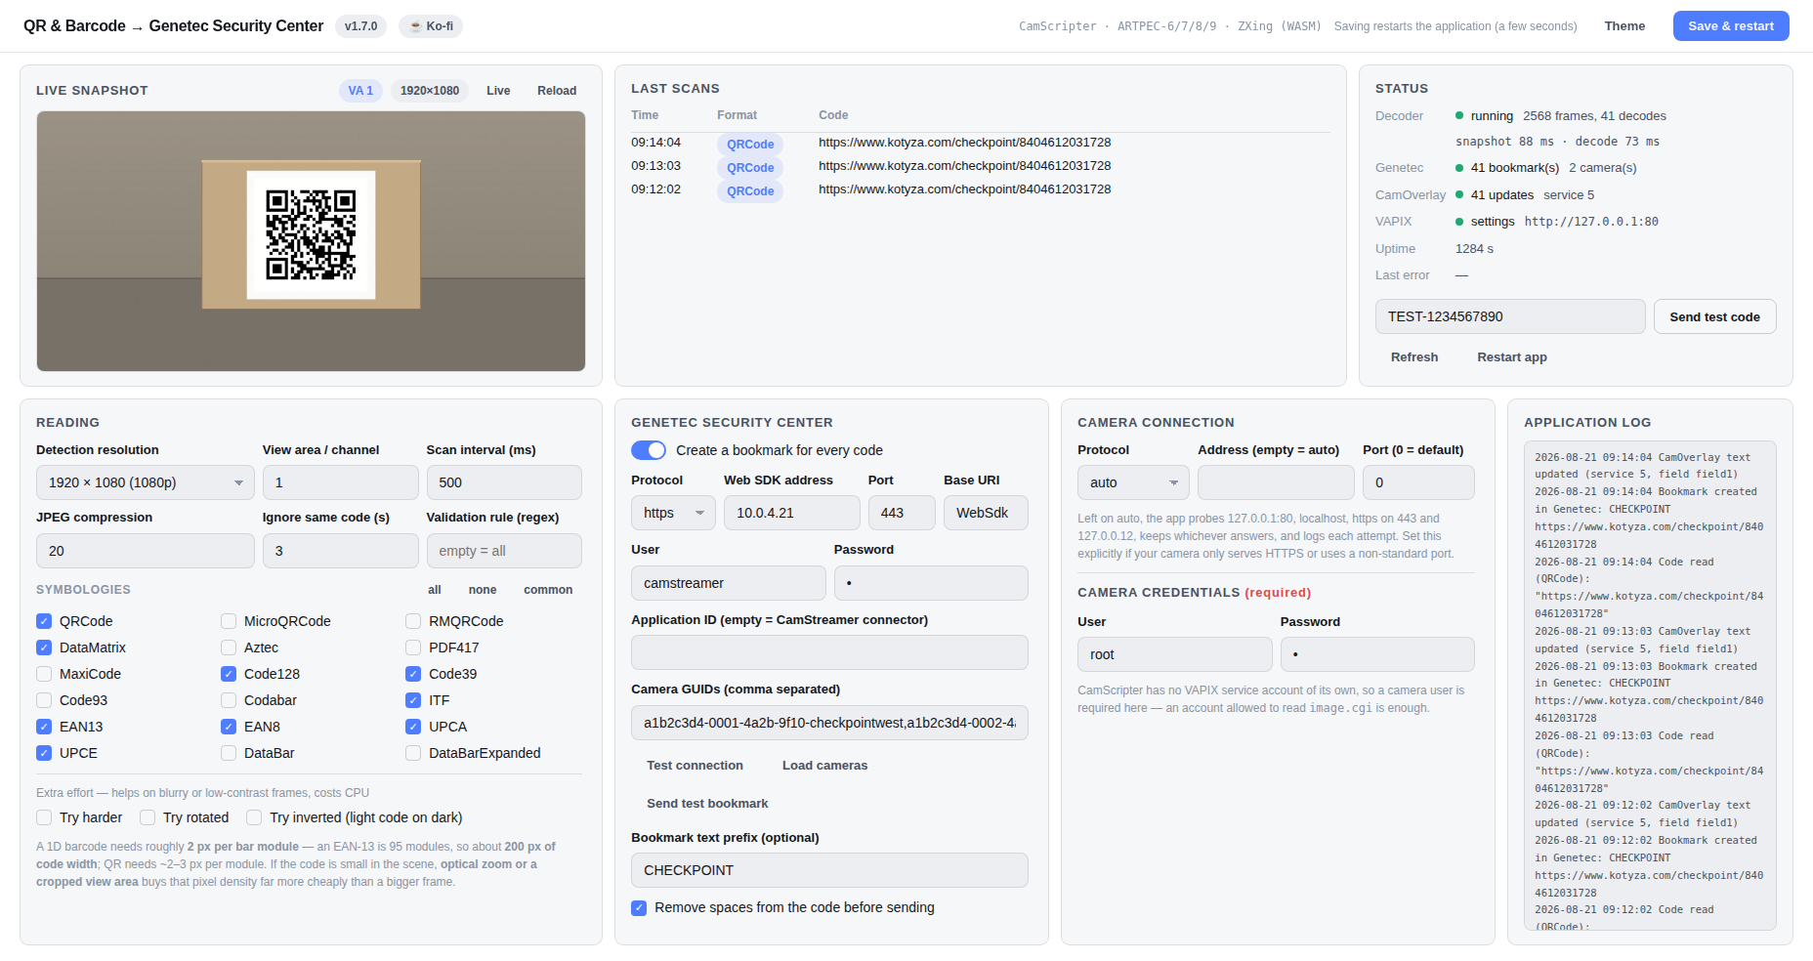Focus the test code input TEST-1234567890
Viewport: 1813px width, 961px height.
point(1510,316)
